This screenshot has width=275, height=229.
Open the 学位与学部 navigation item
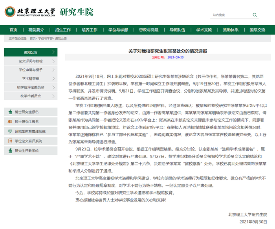118,30
